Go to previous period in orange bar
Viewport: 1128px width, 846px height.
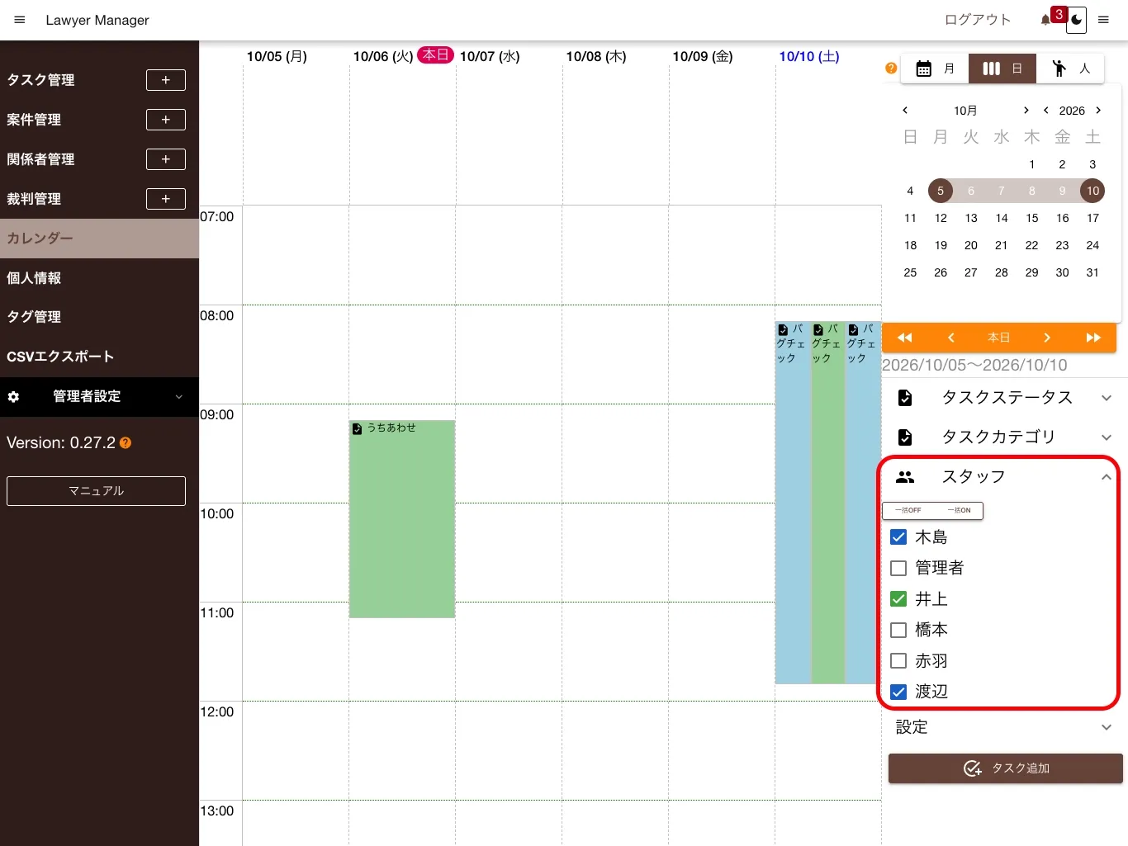click(951, 338)
